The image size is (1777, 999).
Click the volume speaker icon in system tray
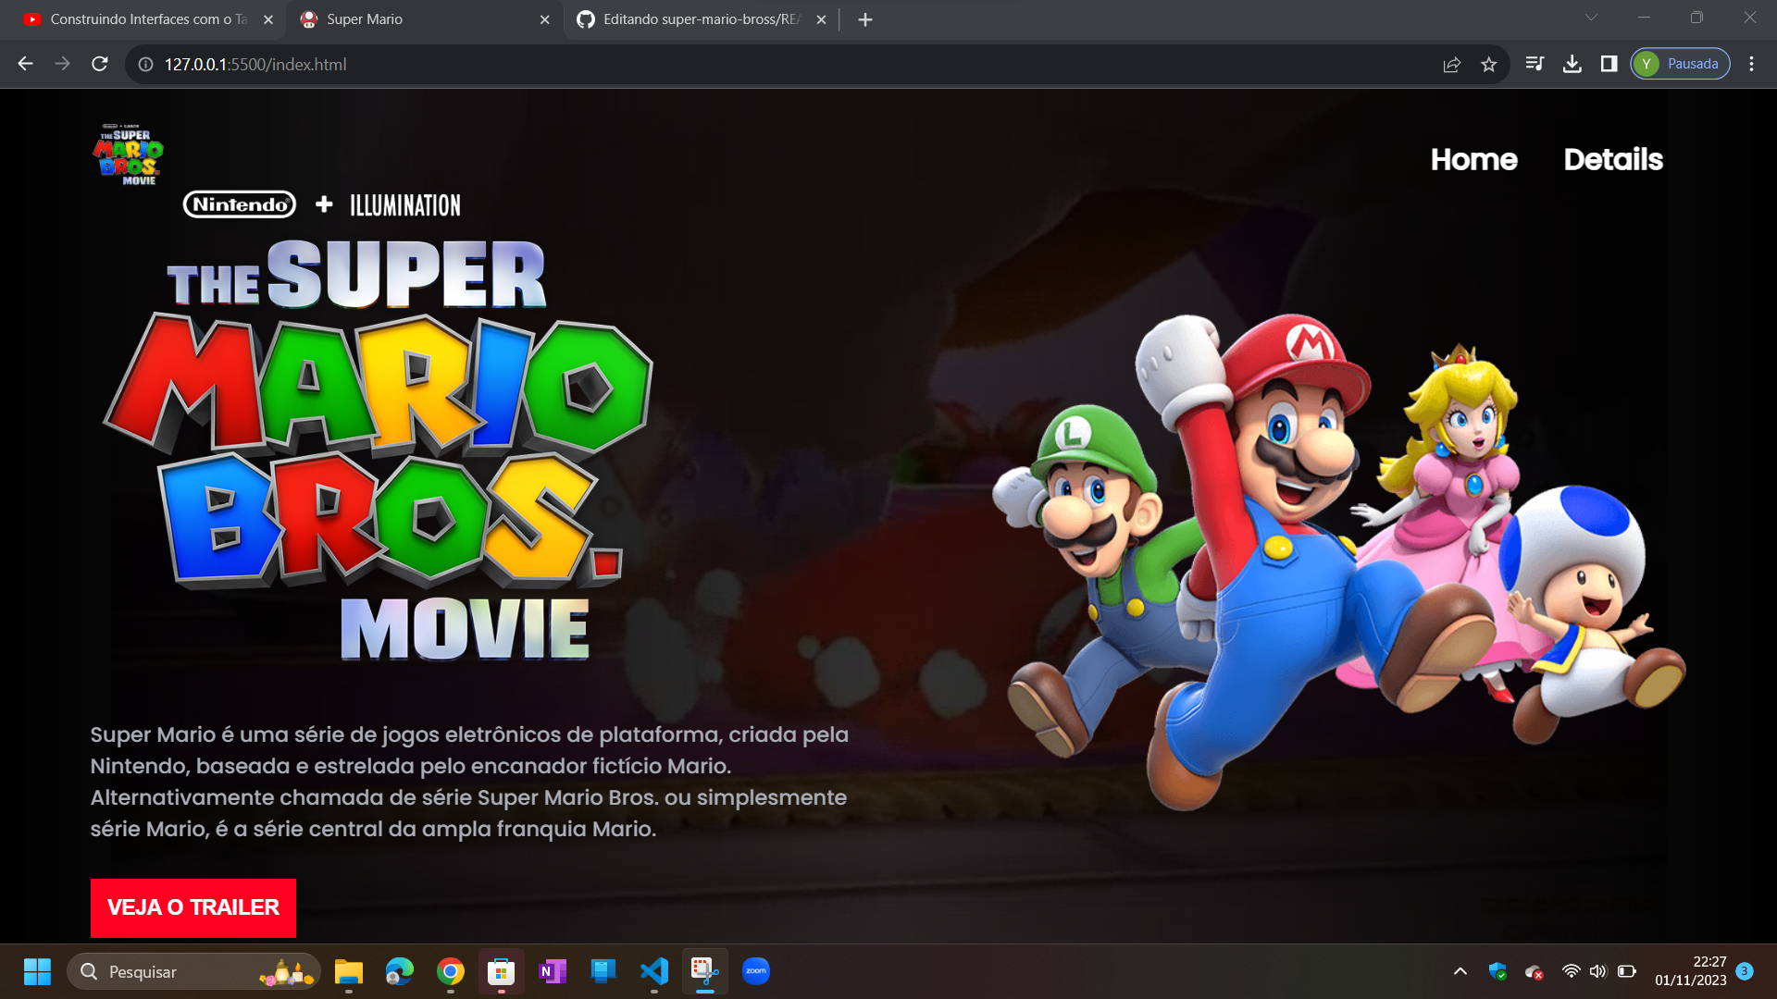click(1598, 972)
